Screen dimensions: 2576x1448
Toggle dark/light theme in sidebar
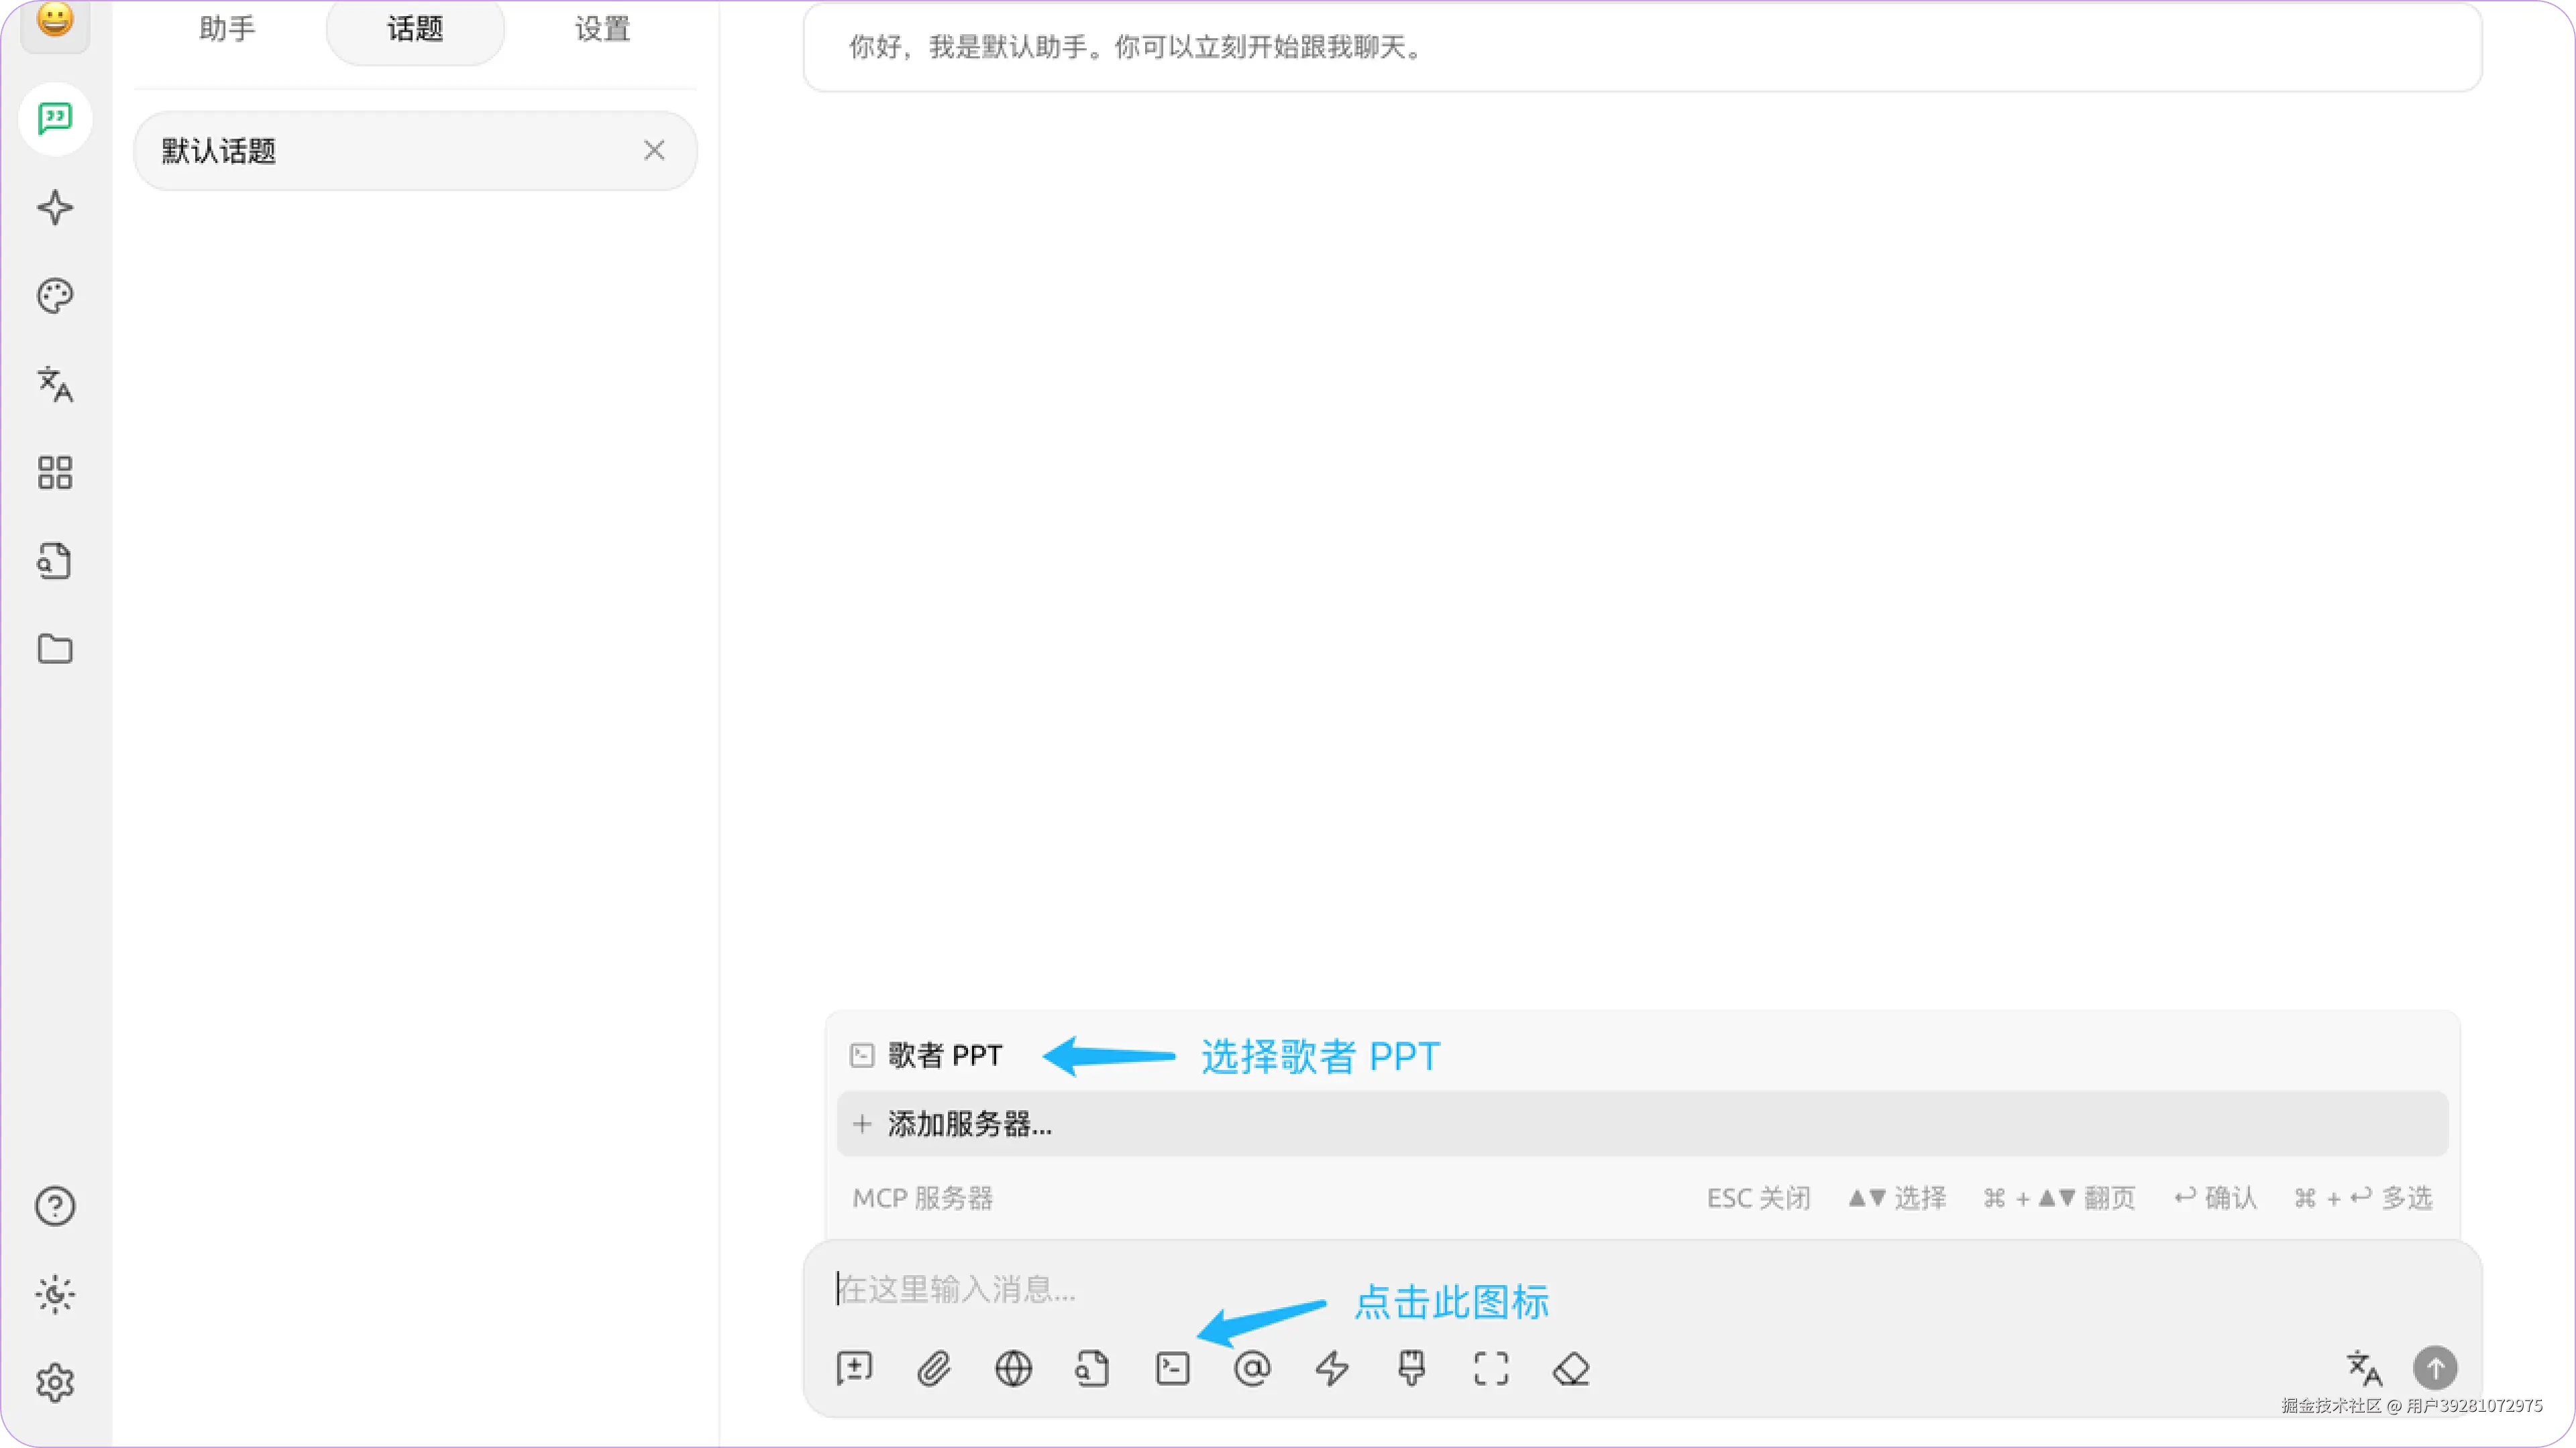(55, 1294)
